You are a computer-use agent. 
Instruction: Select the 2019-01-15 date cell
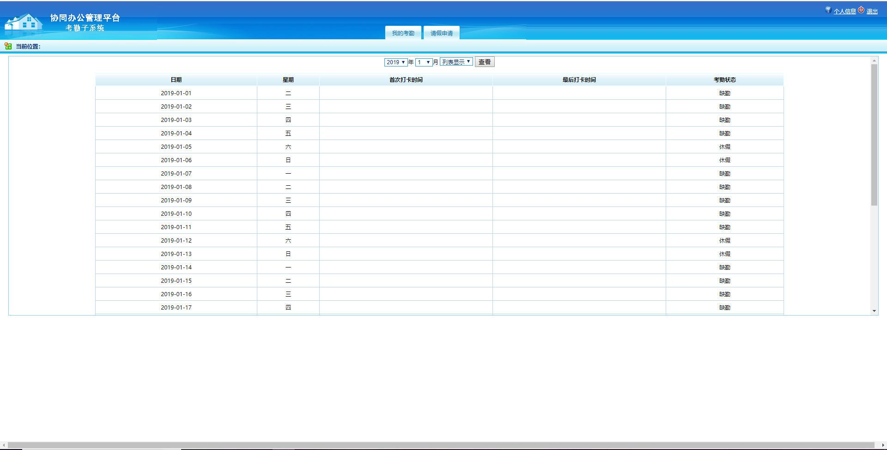pyautogui.click(x=176, y=281)
